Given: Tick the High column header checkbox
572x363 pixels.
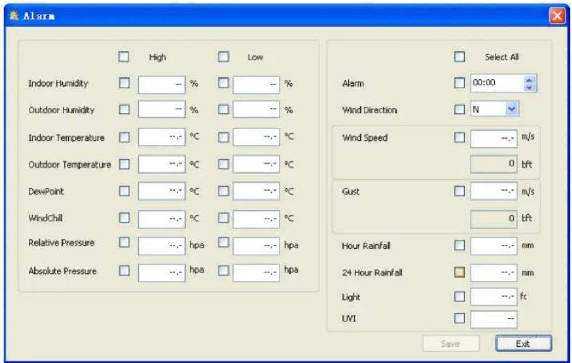Looking at the screenshot, I should (124, 57).
